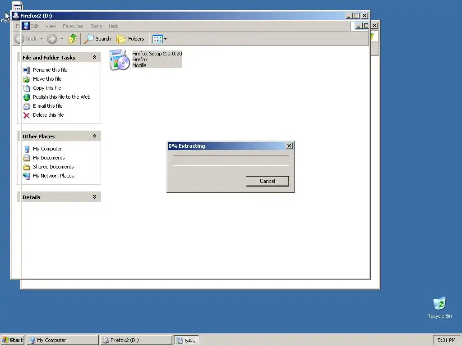The image size is (462, 346).
Task: Open My Documents from Other Places
Action: point(49,158)
